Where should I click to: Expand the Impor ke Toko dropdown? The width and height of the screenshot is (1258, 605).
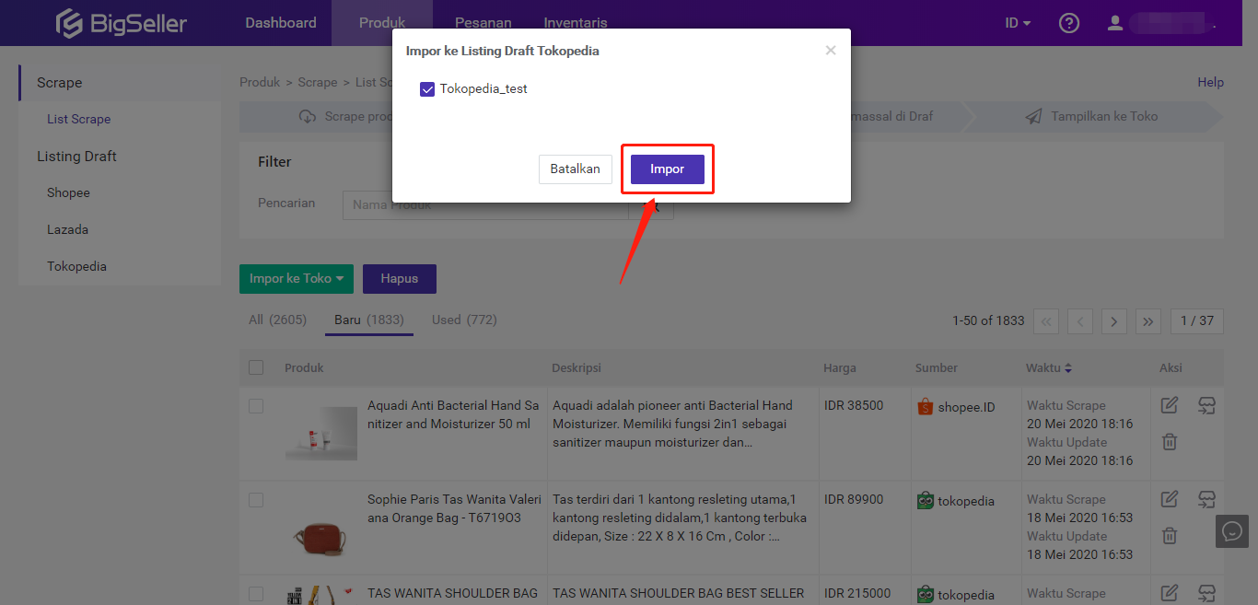click(297, 279)
